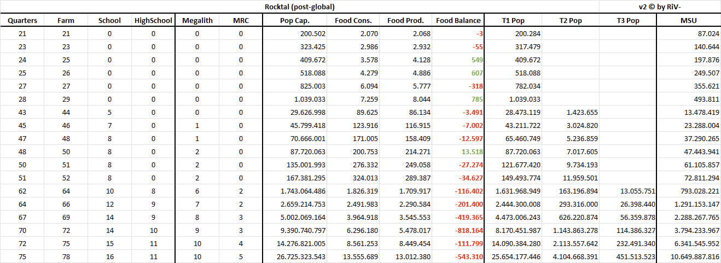This screenshot has width=721, height=263.
Task: Select the Quarters column header
Action: pyautogui.click(x=22, y=21)
